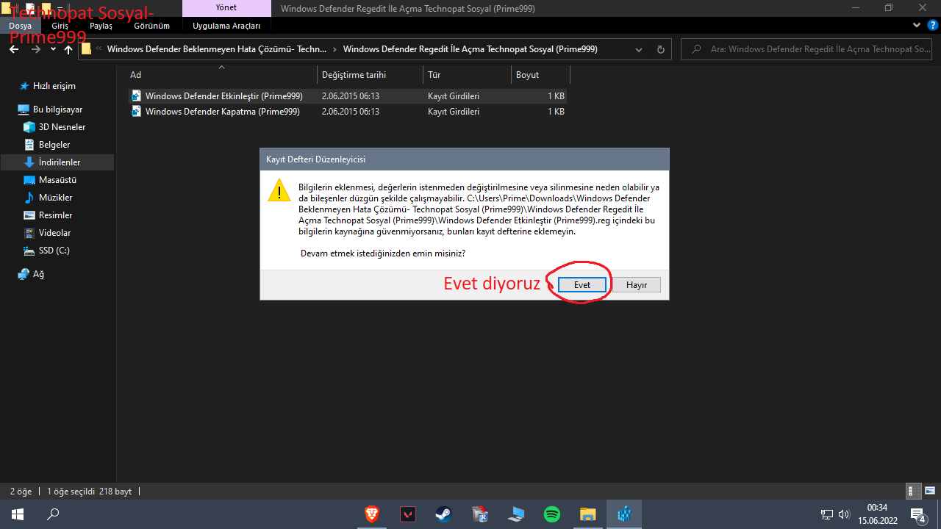Click the date of the Kapatma file

351,112
